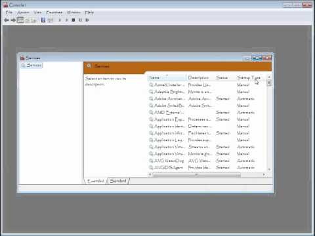This screenshot has height=236, width=315.
Task: Maximize the Services child window
Action: (257, 58)
